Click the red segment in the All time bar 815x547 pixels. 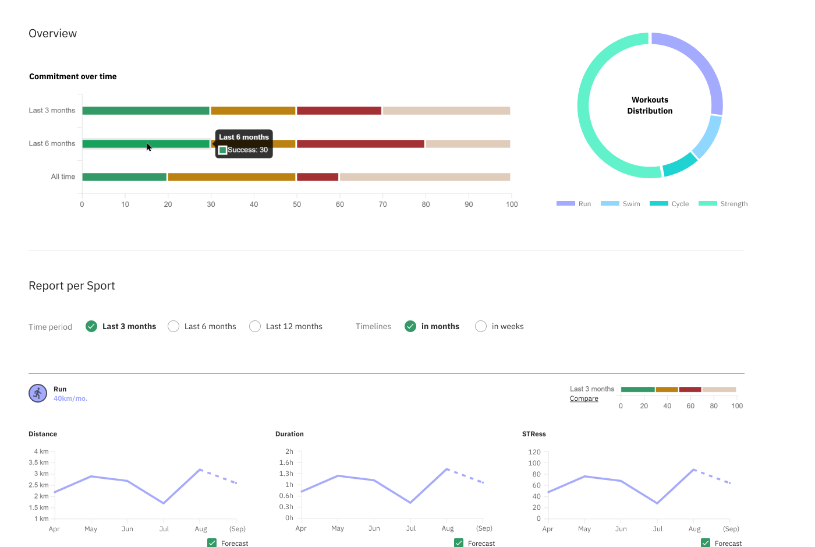(x=317, y=177)
